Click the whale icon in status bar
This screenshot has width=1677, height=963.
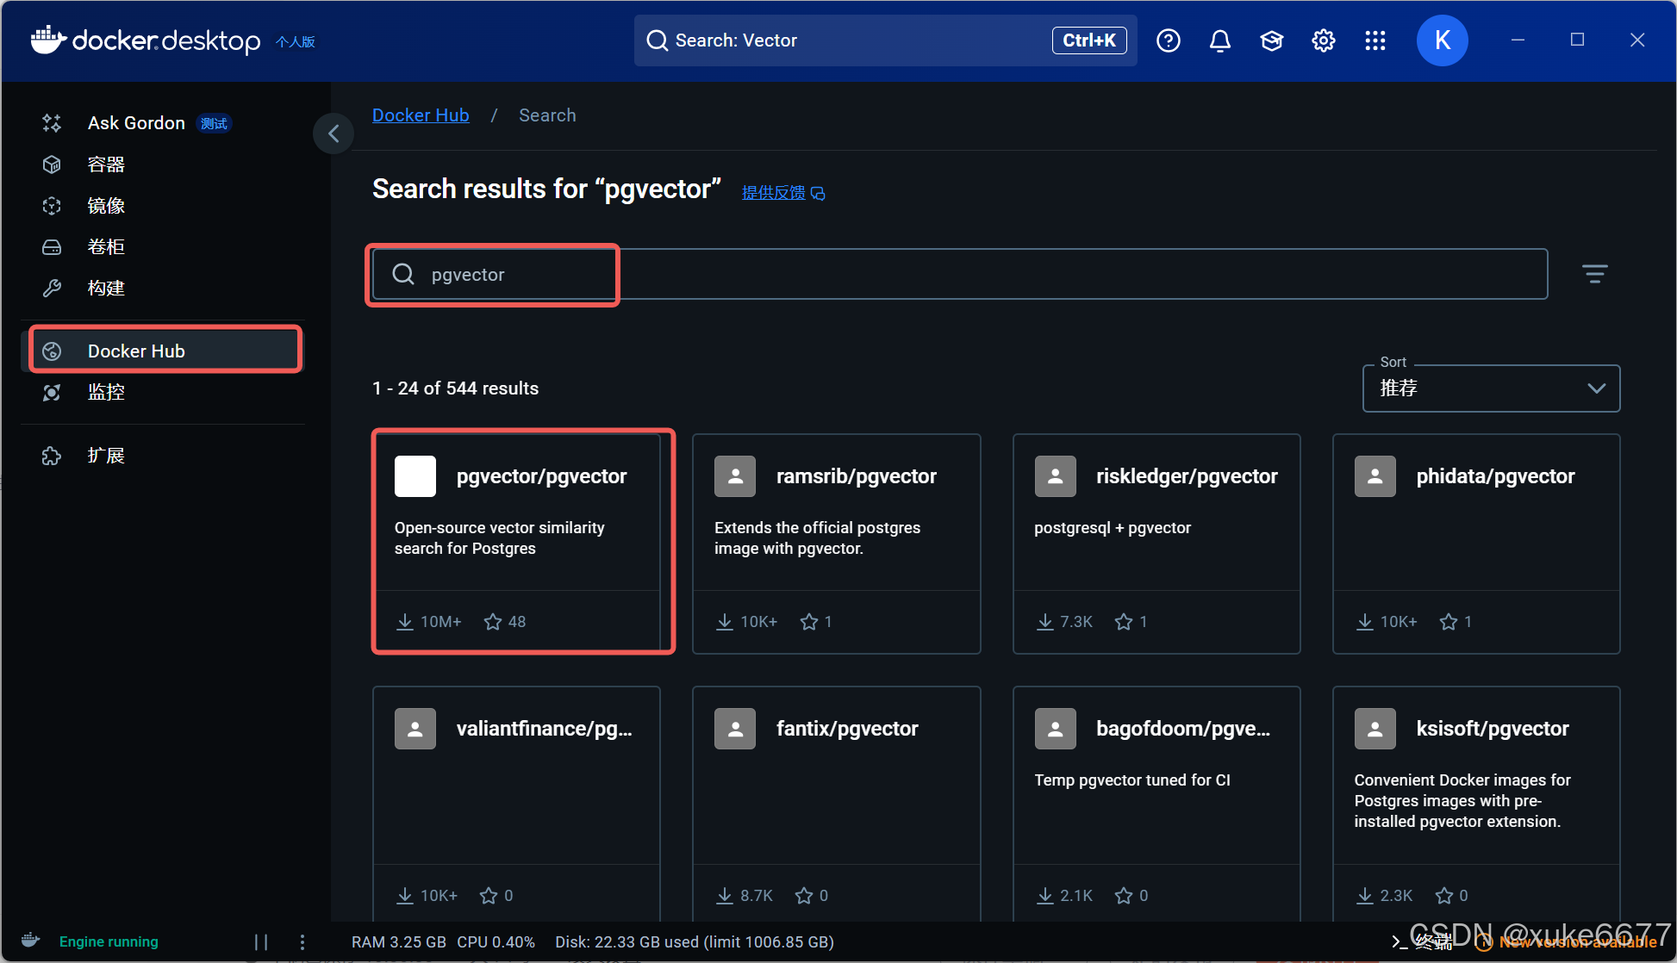pos(31,941)
